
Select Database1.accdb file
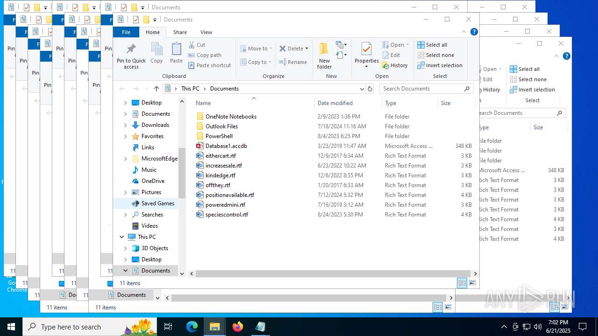coord(226,146)
